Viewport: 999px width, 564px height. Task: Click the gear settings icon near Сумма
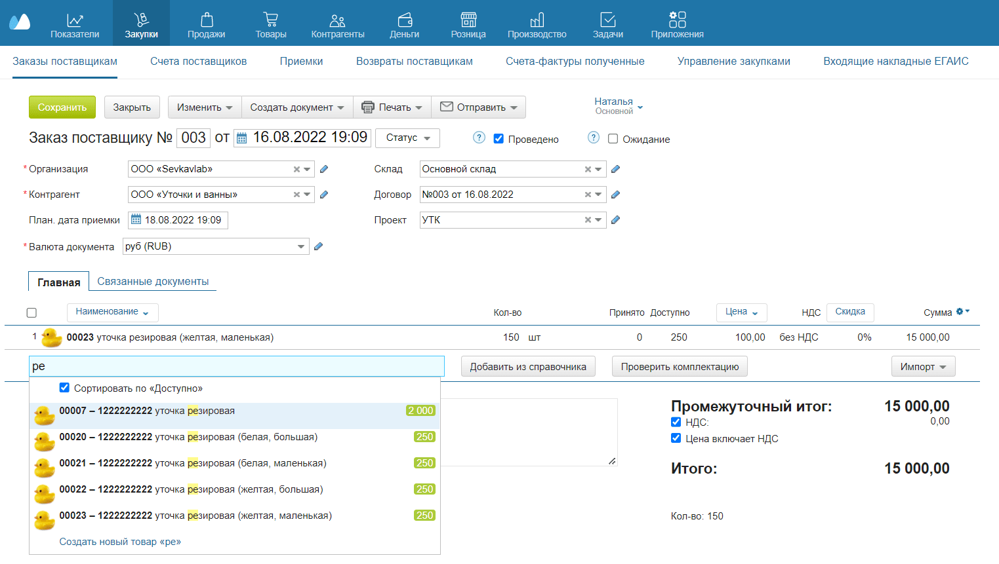(x=960, y=312)
